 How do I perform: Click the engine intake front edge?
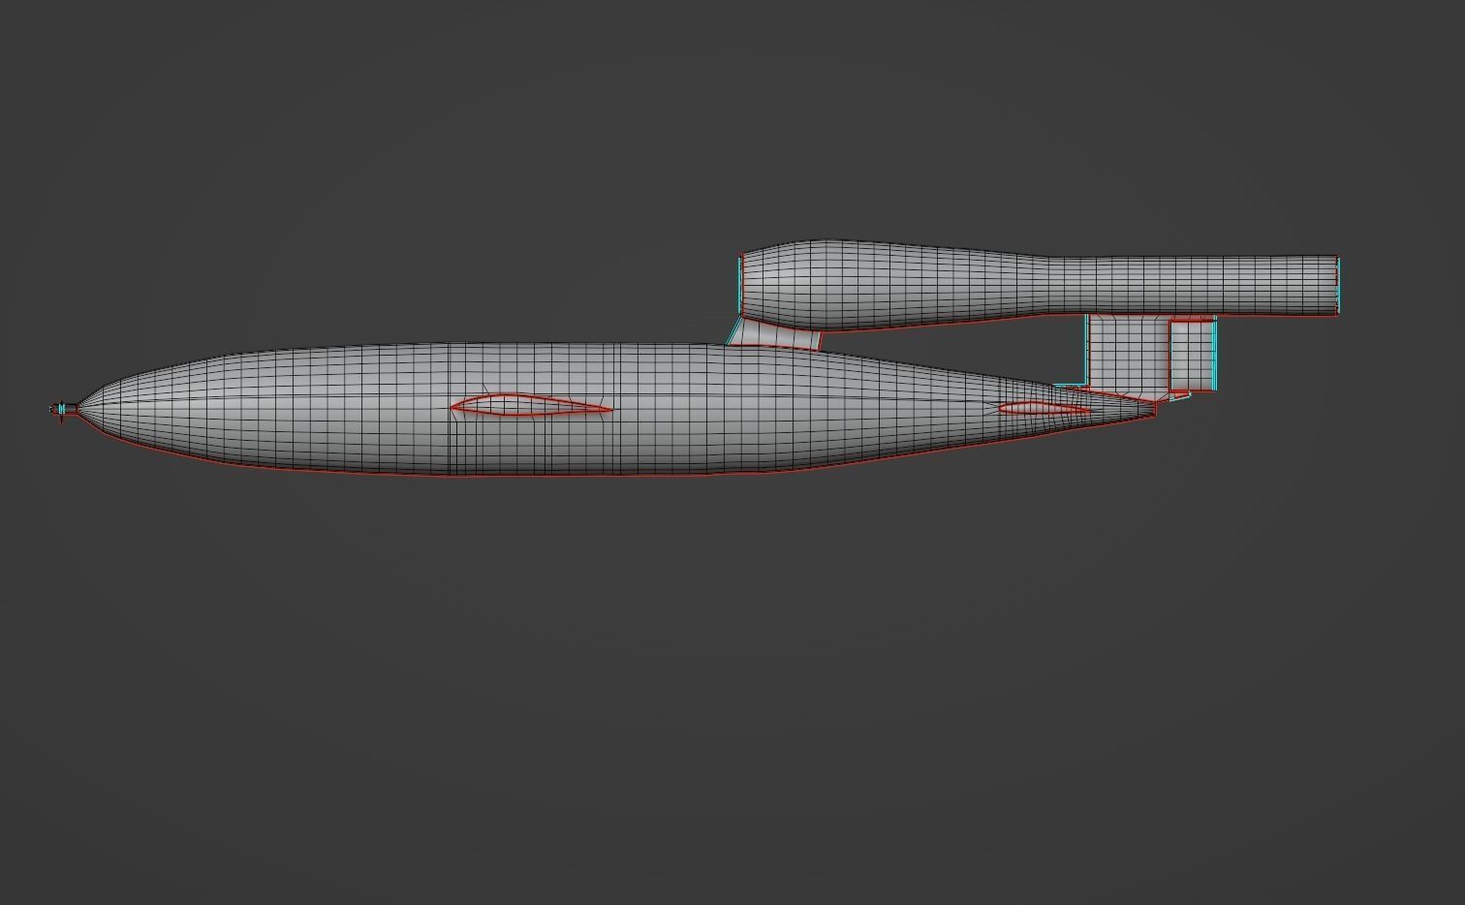click(x=740, y=285)
